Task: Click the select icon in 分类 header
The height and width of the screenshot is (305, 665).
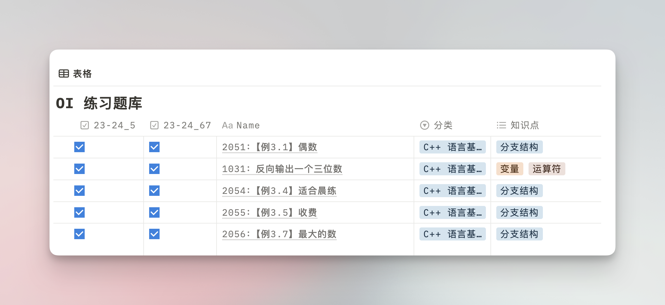Action: [425, 125]
